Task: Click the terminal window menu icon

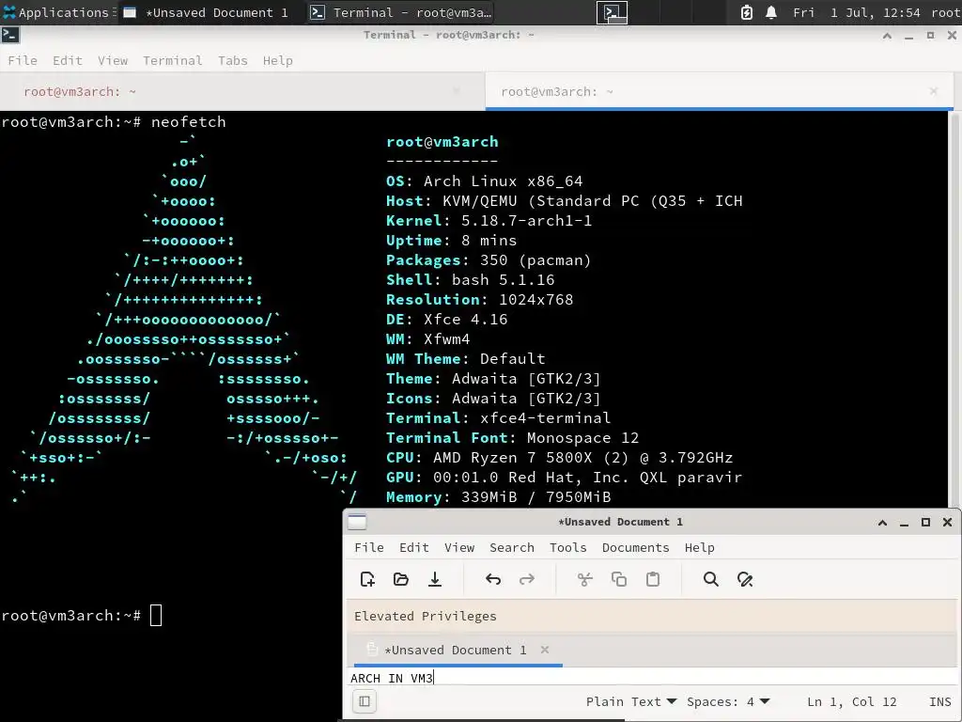Action: point(10,36)
